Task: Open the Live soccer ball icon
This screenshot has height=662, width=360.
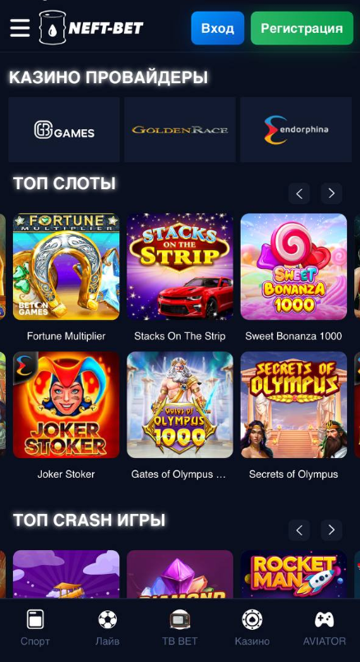Action: [108, 619]
